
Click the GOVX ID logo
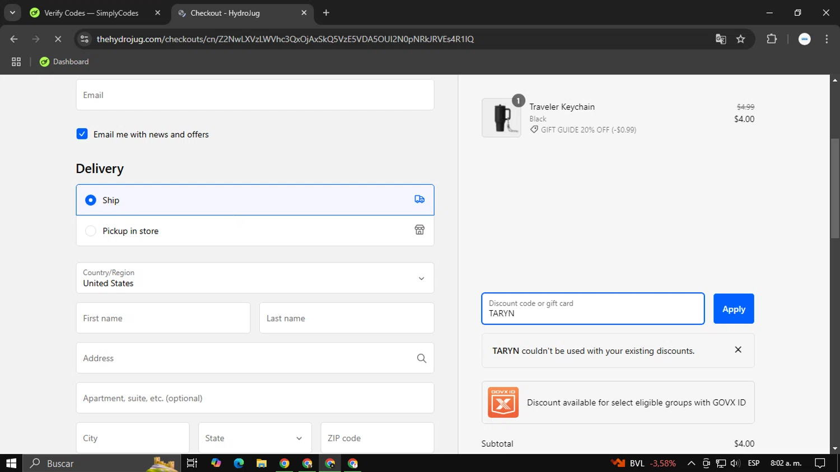[x=503, y=402]
